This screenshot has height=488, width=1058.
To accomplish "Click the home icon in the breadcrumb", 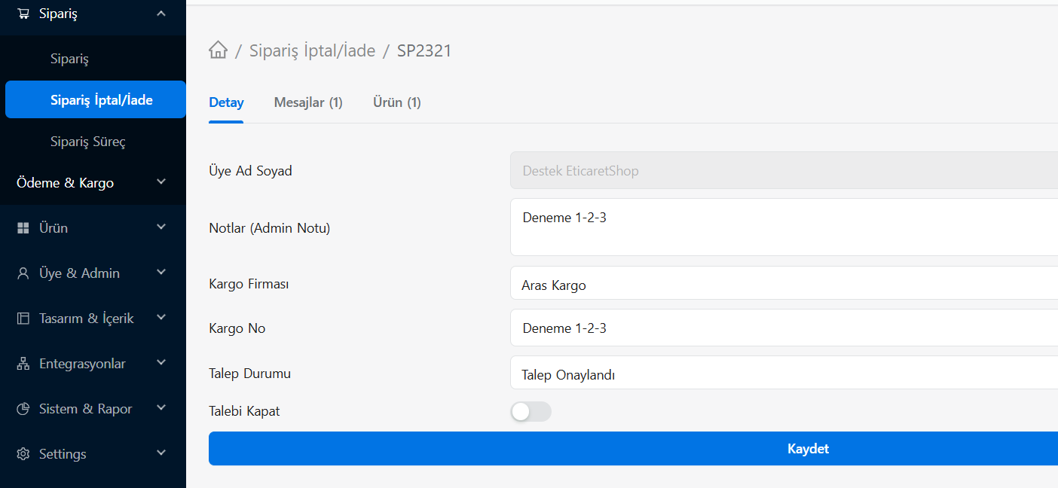I will [x=218, y=50].
